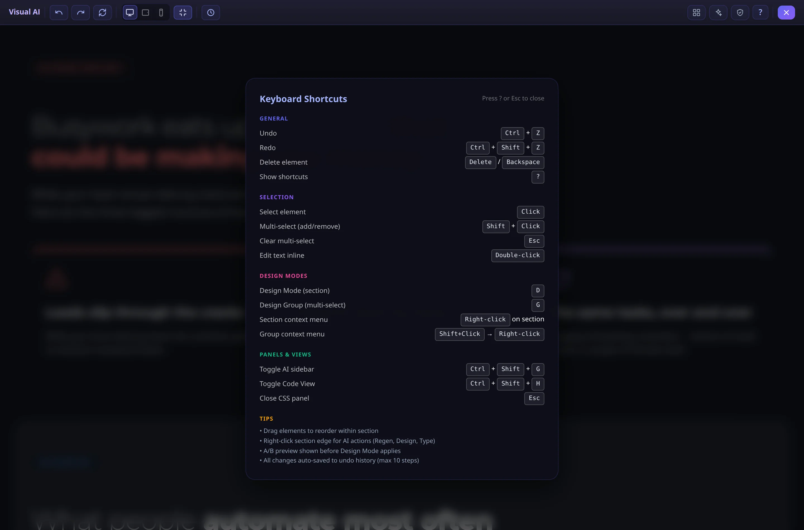Click the Undo shortcut row label
The image size is (804, 530).
click(268, 133)
